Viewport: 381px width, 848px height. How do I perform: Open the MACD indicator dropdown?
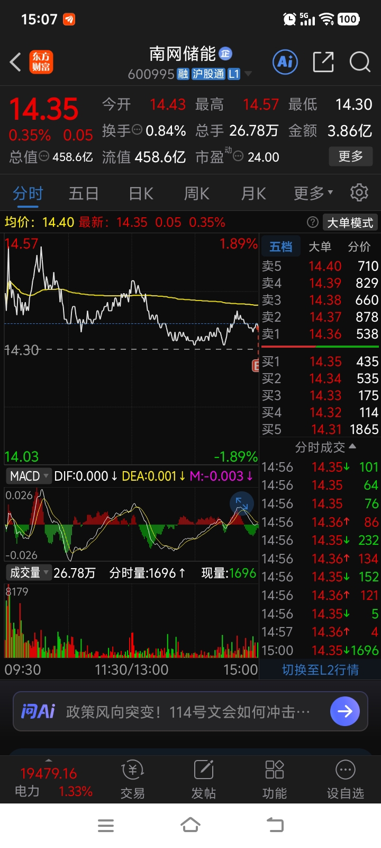coord(29,476)
